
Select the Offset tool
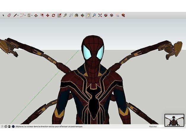tap(42, 15)
